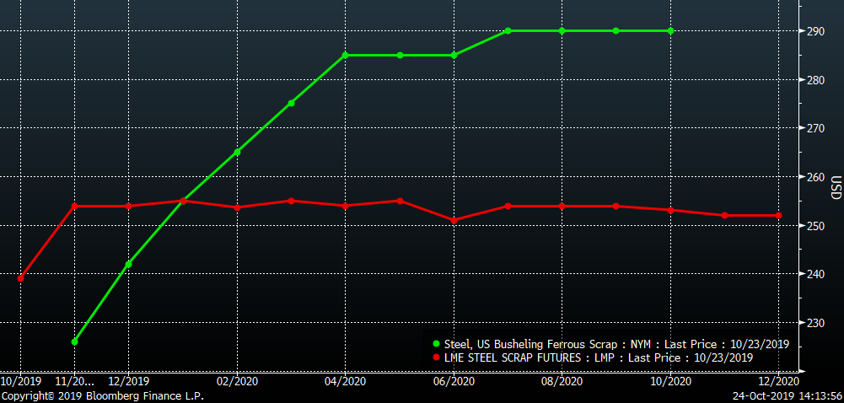
Task: Select the 08/2020 date axis label
Action: pyautogui.click(x=562, y=381)
